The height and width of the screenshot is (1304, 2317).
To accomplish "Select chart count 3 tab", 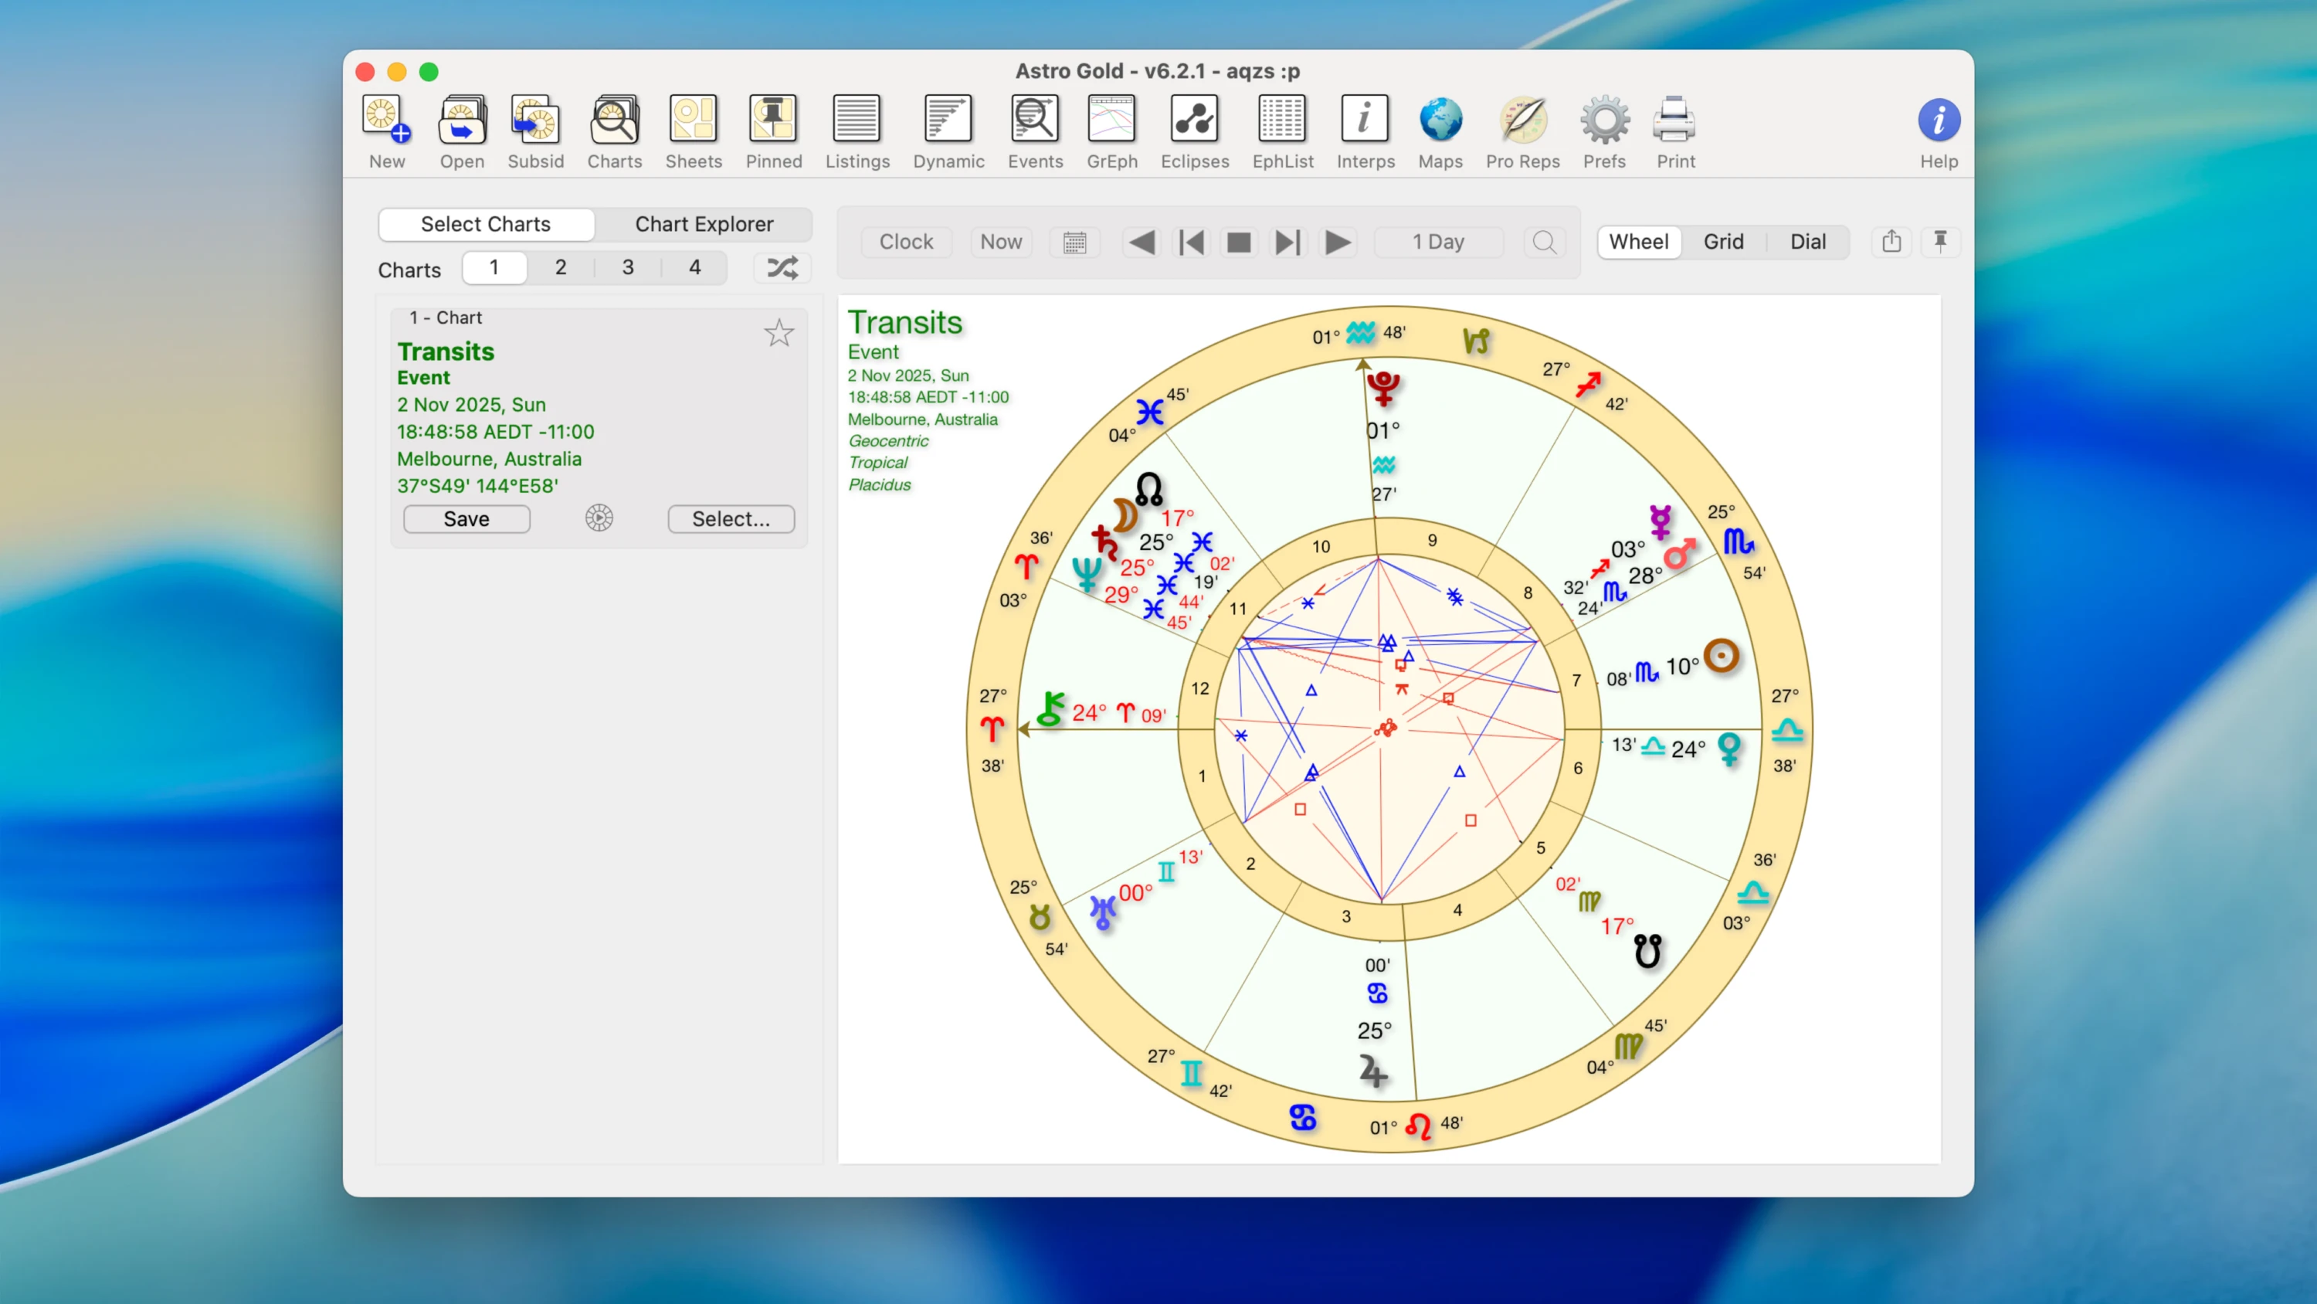I will tap(628, 267).
